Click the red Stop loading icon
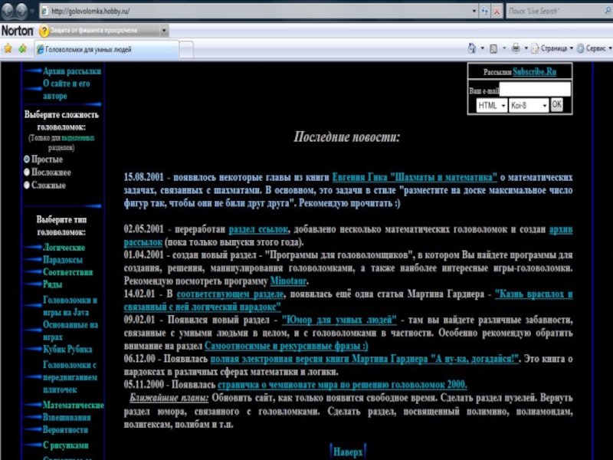Viewport: 613px width, 460px height. [x=497, y=11]
